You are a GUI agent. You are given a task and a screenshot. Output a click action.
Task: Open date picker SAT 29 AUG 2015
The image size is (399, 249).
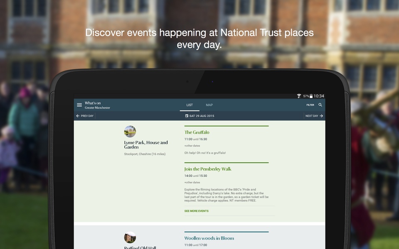click(x=199, y=116)
